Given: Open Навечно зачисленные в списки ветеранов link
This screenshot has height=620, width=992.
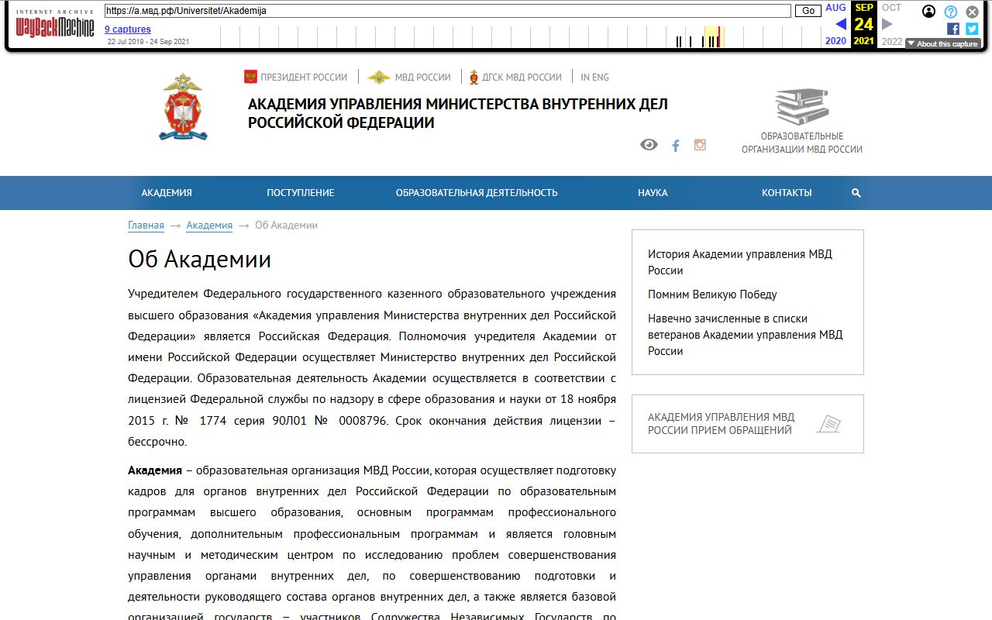Looking at the screenshot, I should (x=746, y=335).
